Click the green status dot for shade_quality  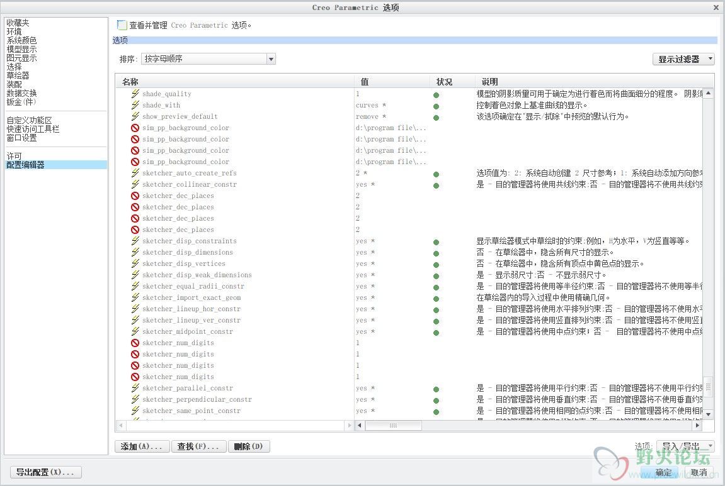pyautogui.click(x=436, y=95)
